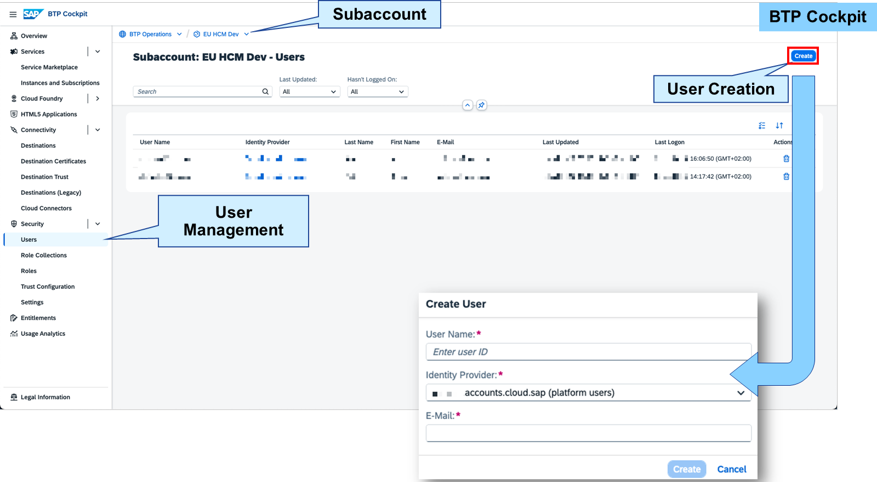Click the Security shield icon
The image size is (877, 482).
pyautogui.click(x=14, y=224)
